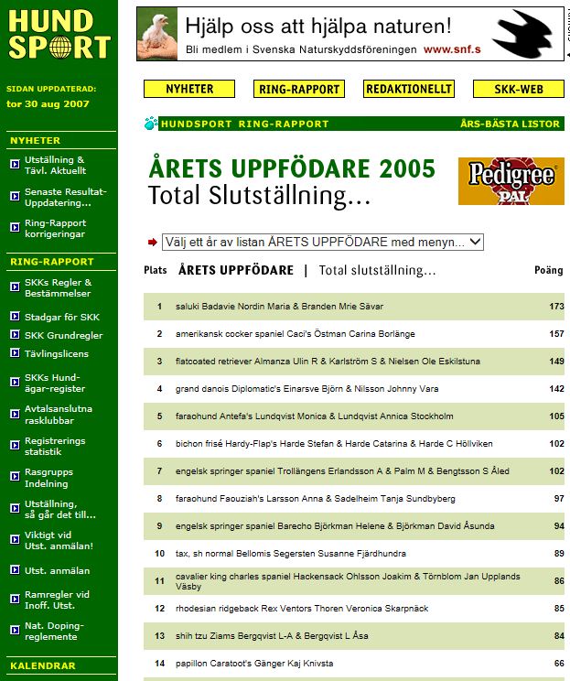Click row 8 faraohund Faouziah's entry
The height and width of the screenshot is (681, 570).
[354, 499]
